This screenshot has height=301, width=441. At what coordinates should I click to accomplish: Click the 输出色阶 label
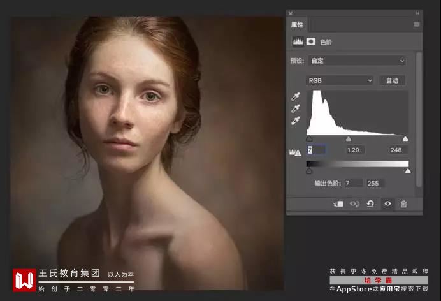(328, 184)
